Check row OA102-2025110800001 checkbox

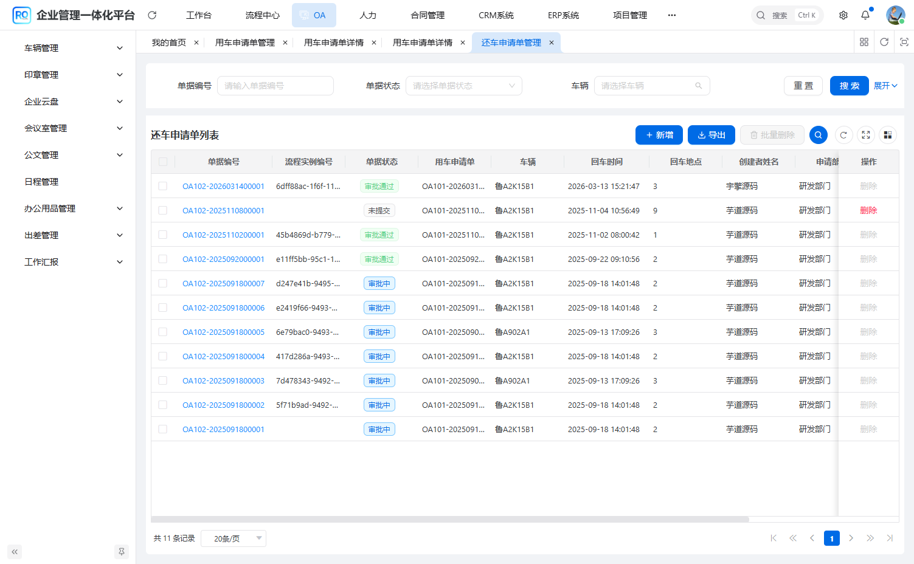click(163, 210)
